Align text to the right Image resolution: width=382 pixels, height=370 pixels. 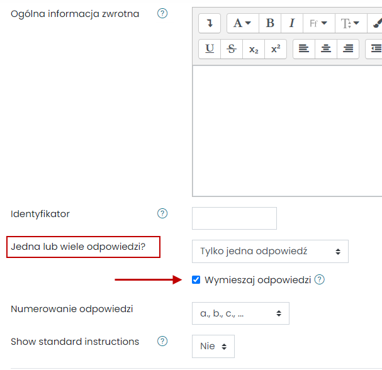pyautogui.click(x=347, y=48)
